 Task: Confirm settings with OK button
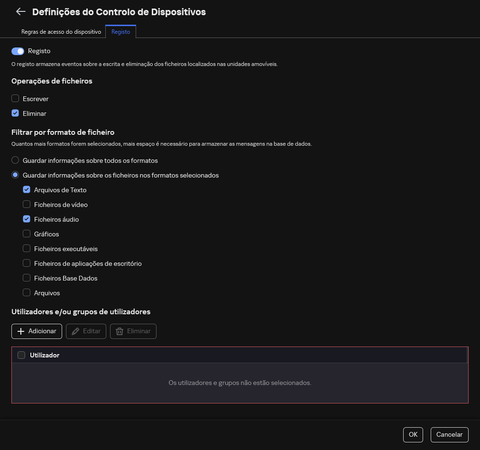coord(413,434)
